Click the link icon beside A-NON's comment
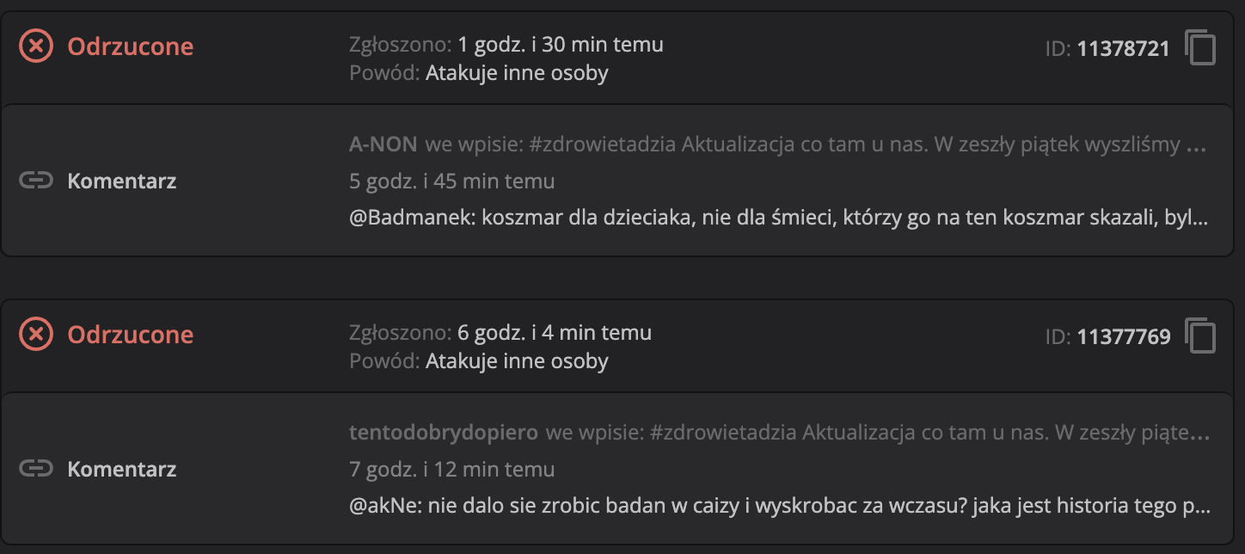 36,181
